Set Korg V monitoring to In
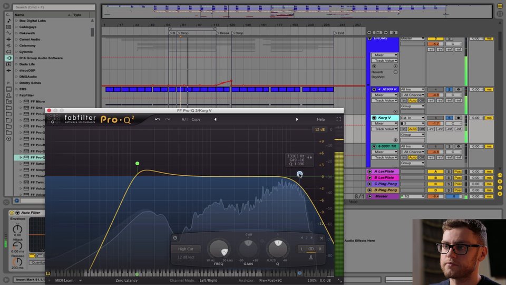506x285 pixels. (x=404, y=129)
